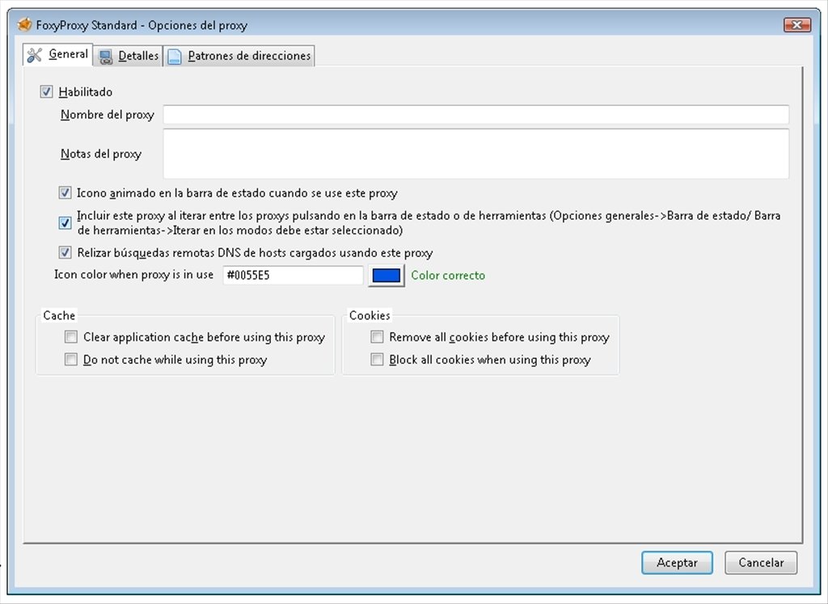This screenshot has height=604, width=828.
Task: Click the 'Icon color when proxy is in use' label
Action: pyautogui.click(x=133, y=275)
